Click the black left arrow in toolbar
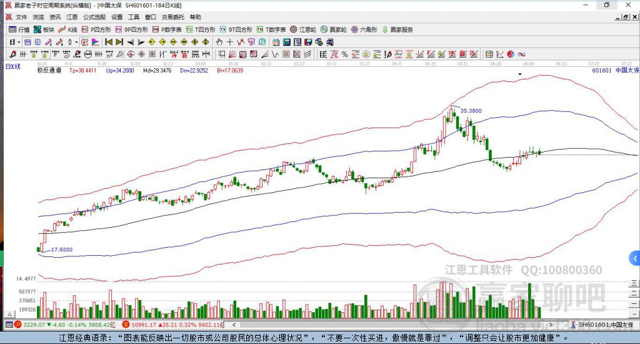 click(130, 42)
